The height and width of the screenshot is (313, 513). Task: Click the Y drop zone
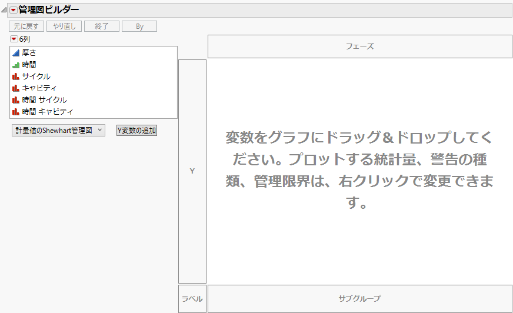click(x=192, y=171)
